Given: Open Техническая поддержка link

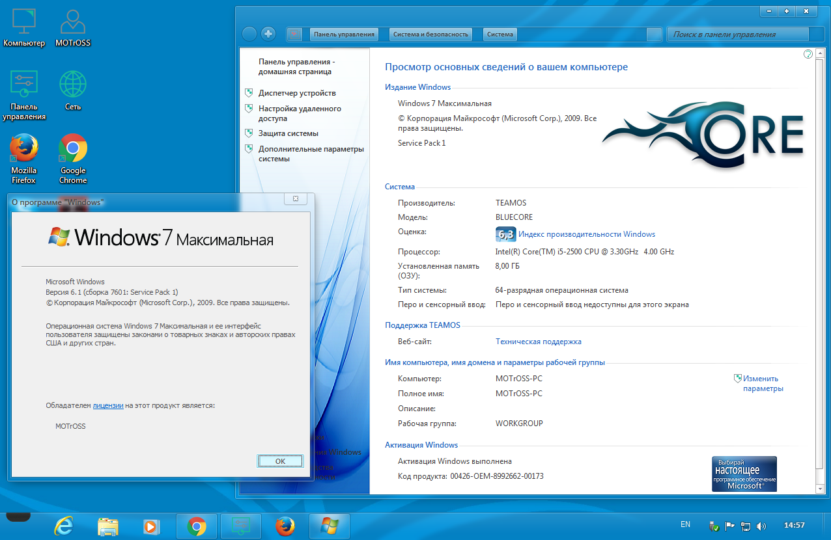Looking at the screenshot, I should click(539, 342).
